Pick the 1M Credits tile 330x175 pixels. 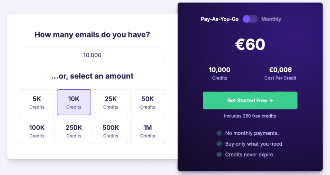(148, 131)
